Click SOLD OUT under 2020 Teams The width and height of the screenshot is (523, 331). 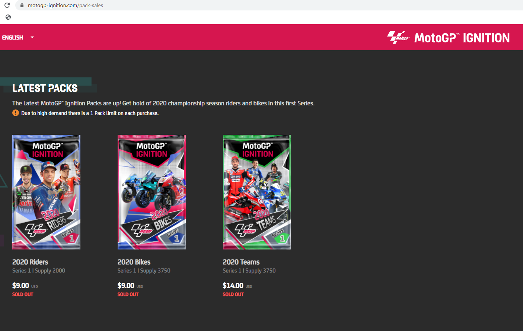tap(233, 294)
